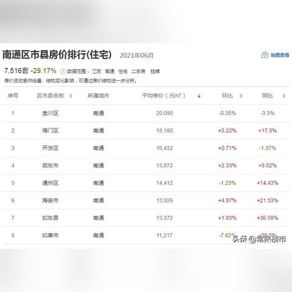Click 环比 value +1.83%
Viewport: 292px width, 292px height.
pos(228,218)
